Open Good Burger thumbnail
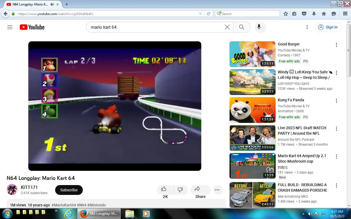 point(252,54)
